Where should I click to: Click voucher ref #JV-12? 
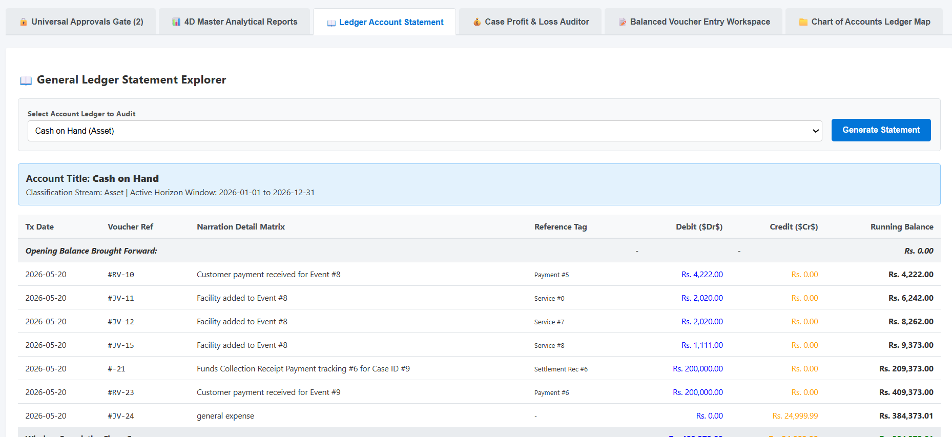[x=121, y=322]
